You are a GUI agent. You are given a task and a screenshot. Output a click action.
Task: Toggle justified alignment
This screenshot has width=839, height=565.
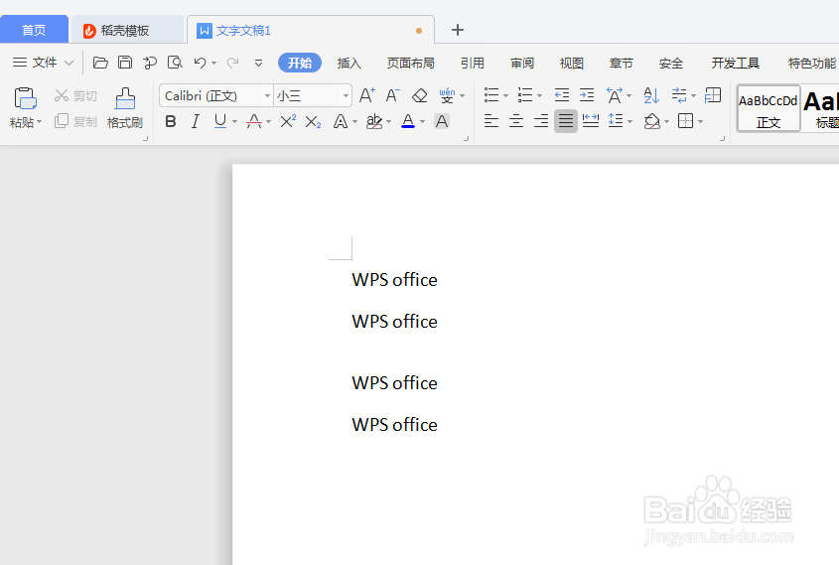click(566, 121)
